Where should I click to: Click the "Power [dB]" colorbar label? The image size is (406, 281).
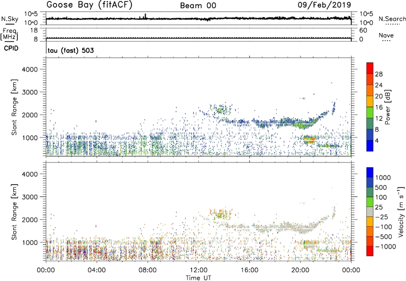coord(388,107)
